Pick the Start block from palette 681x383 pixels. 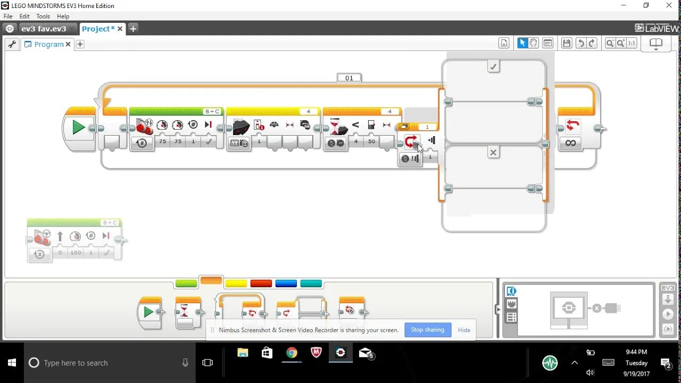pos(150,313)
